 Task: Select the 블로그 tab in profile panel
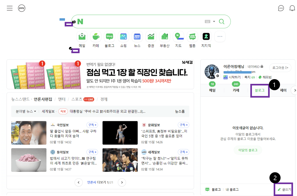260,90
